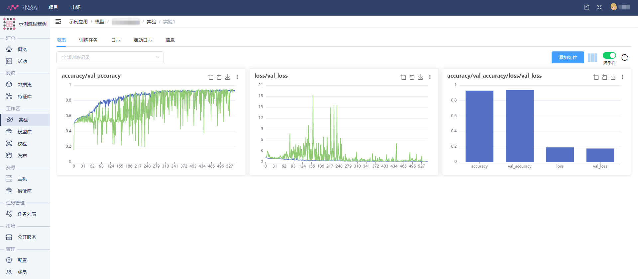This screenshot has width=638, height=279.
Task: Open the 项目 top menu
Action: [x=53, y=7]
